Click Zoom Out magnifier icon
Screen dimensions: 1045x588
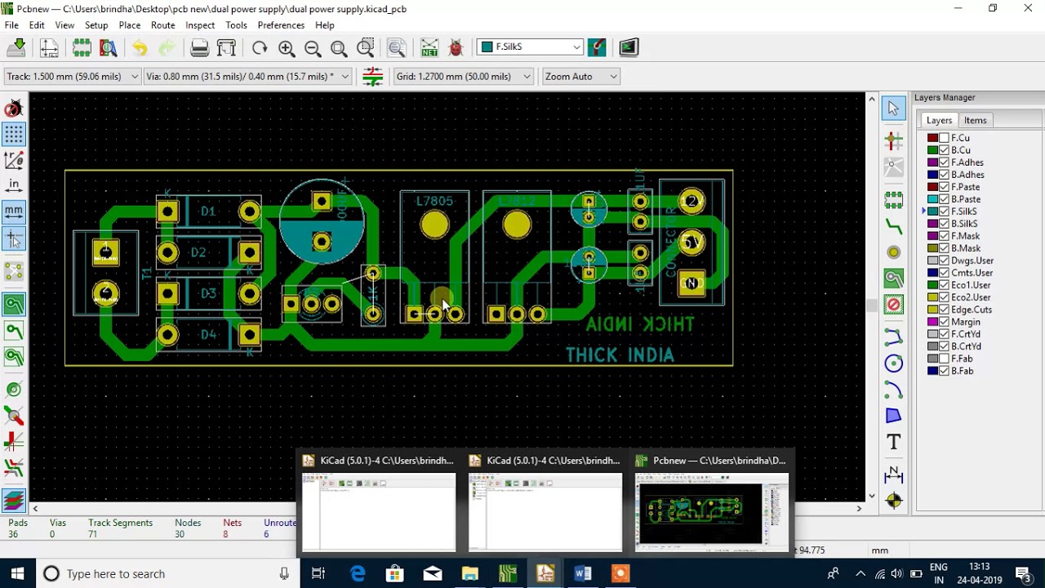[x=313, y=47]
